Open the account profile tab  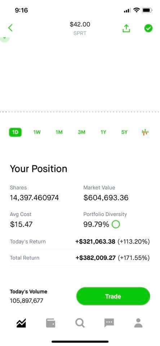point(138,323)
